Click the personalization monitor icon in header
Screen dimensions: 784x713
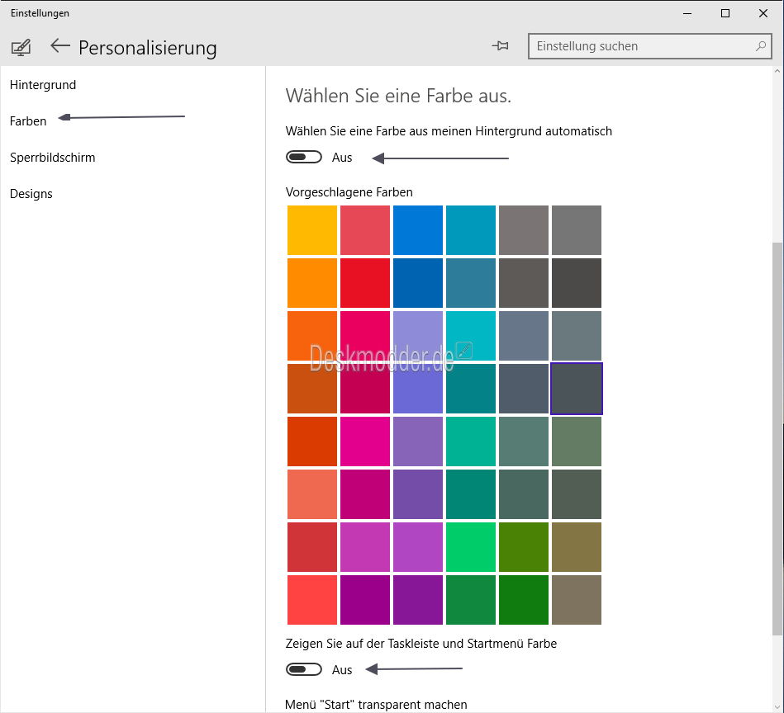tap(21, 48)
